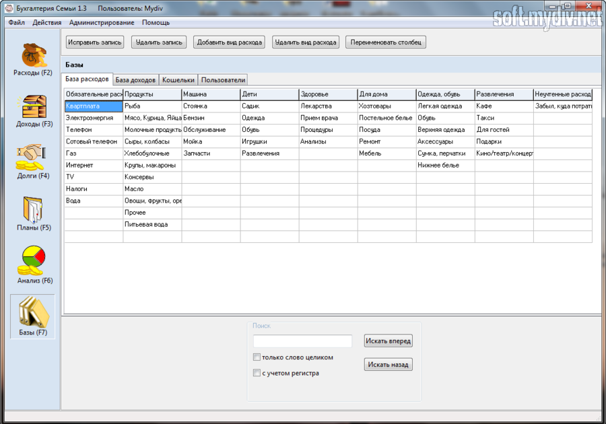Click the Искать назад button

(388, 364)
